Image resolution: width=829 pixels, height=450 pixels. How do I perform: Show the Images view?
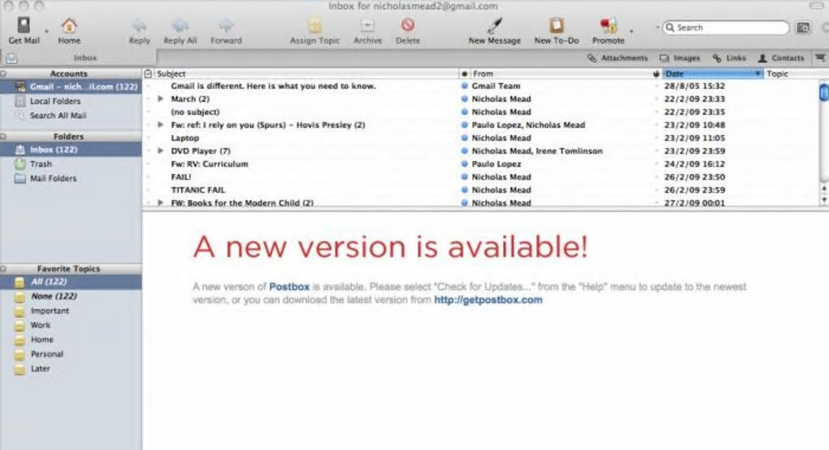point(680,58)
